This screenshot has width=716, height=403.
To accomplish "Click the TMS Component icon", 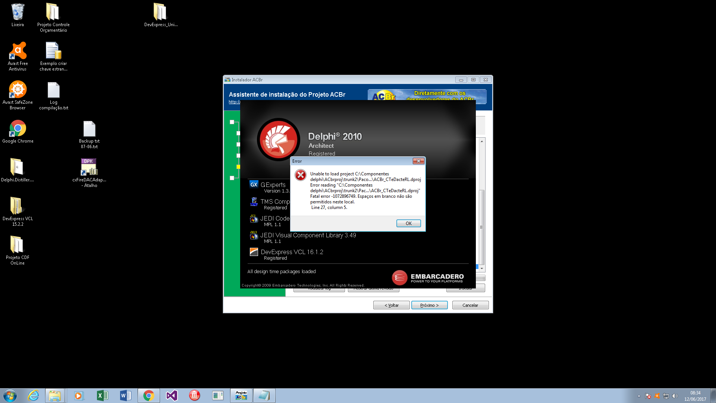I will (x=254, y=201).
